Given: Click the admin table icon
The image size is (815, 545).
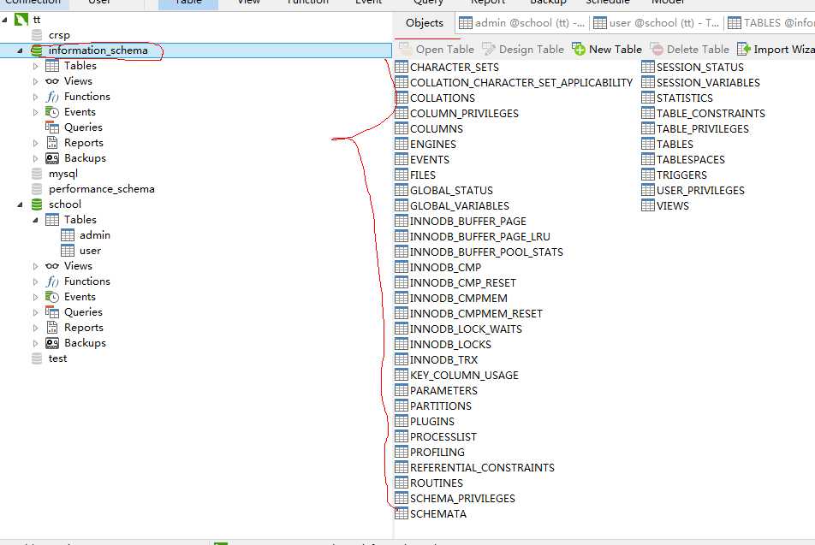Looking at the screenshot, I should pos(68,235).
